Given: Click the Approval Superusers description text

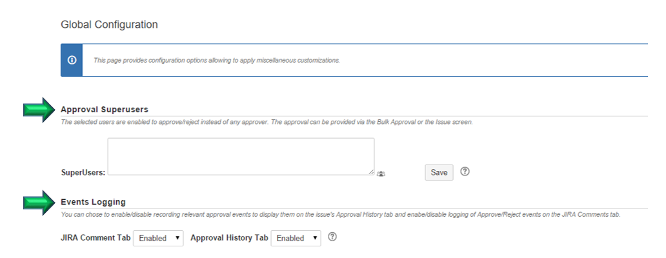Looking at the screenshot, I should click(267, 122).
